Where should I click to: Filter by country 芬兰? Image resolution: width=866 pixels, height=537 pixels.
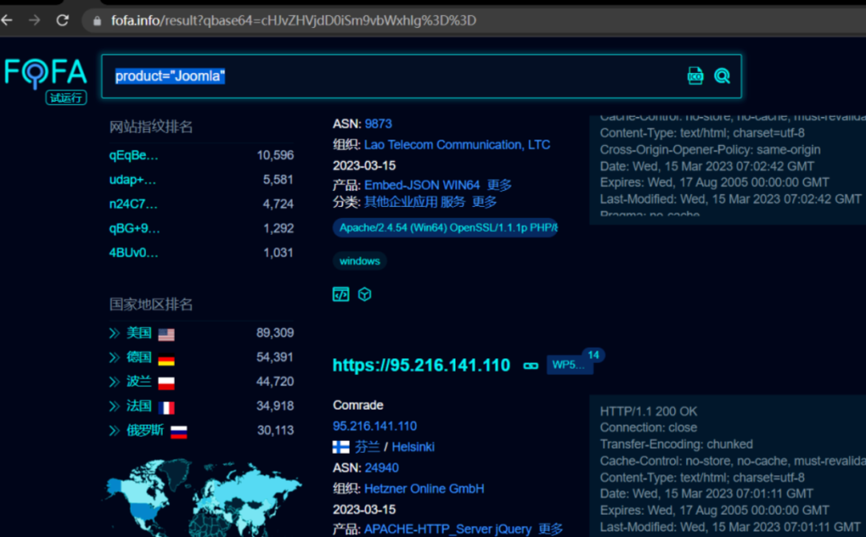[x=366, y=447]
